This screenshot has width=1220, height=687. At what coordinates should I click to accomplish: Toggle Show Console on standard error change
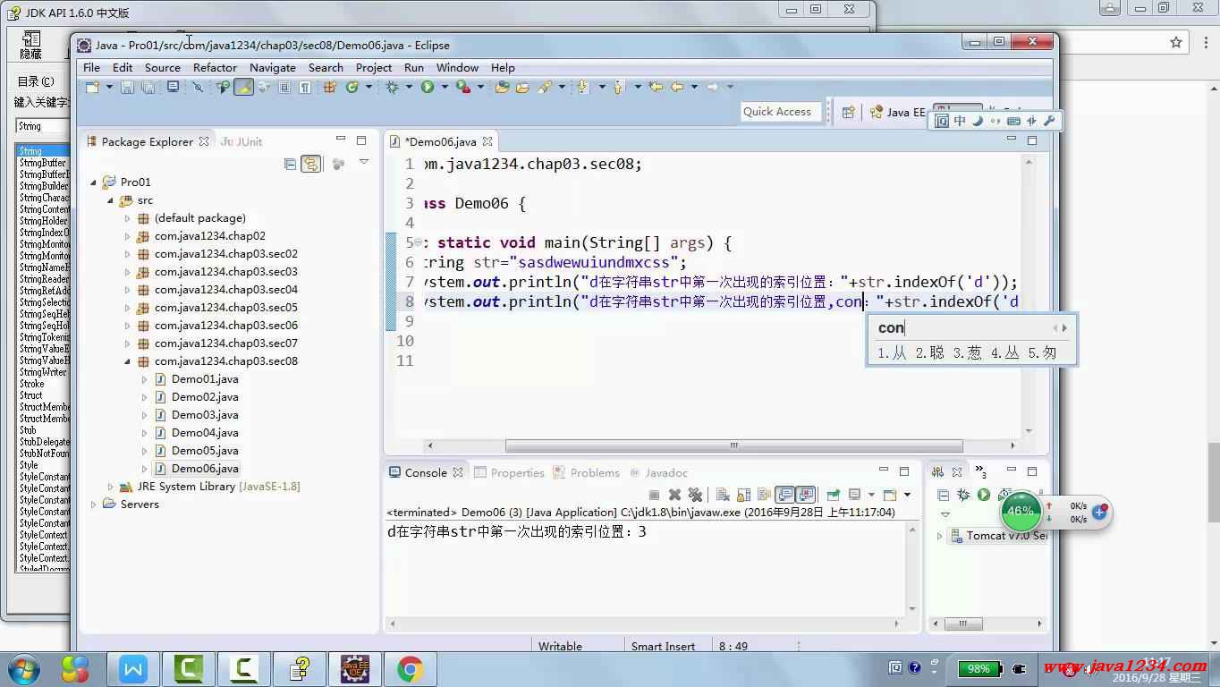[806, 495]
